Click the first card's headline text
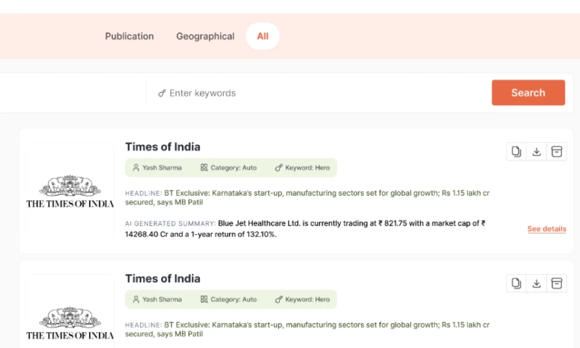This screenshot has width=580, height=348. pyautogui.click(x=307, y=197)
